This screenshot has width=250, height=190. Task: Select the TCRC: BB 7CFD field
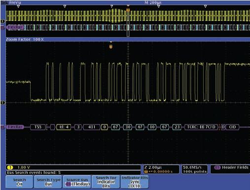pyautogui.click(x=201, y=127)
